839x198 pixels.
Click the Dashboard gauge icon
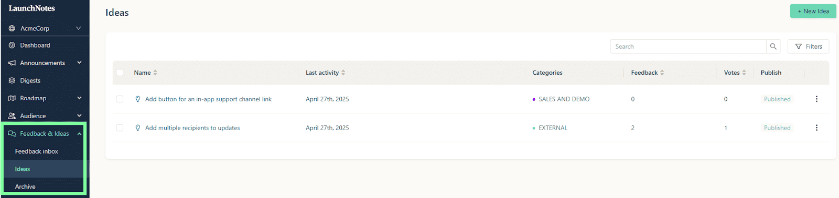tap(12, 45)
